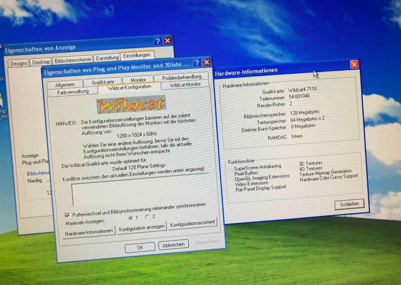This screenshot has width=401, height=285.
Task: Click Texture Mipmap Generation entry
Action: coord(325,173)
